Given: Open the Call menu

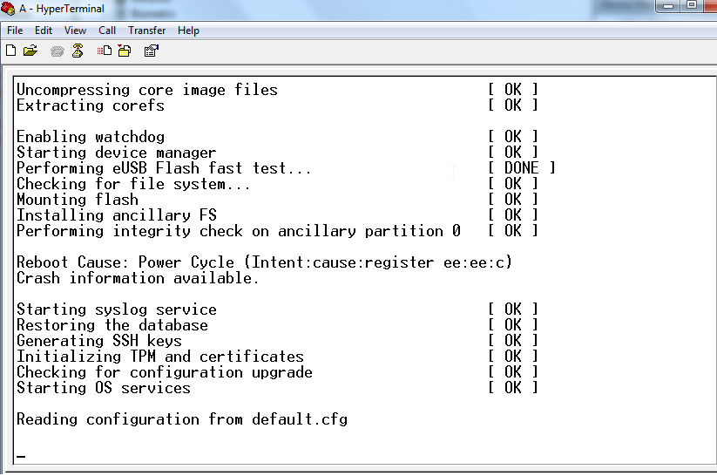Looking at the screenshot, I should click(107, 31).
